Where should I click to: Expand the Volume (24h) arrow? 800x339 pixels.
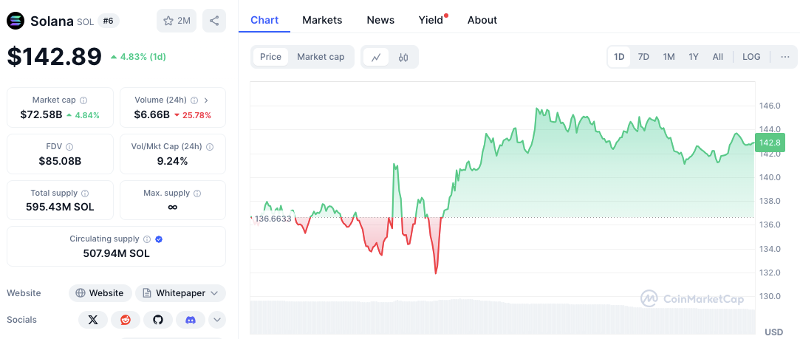tap(206, 100)
